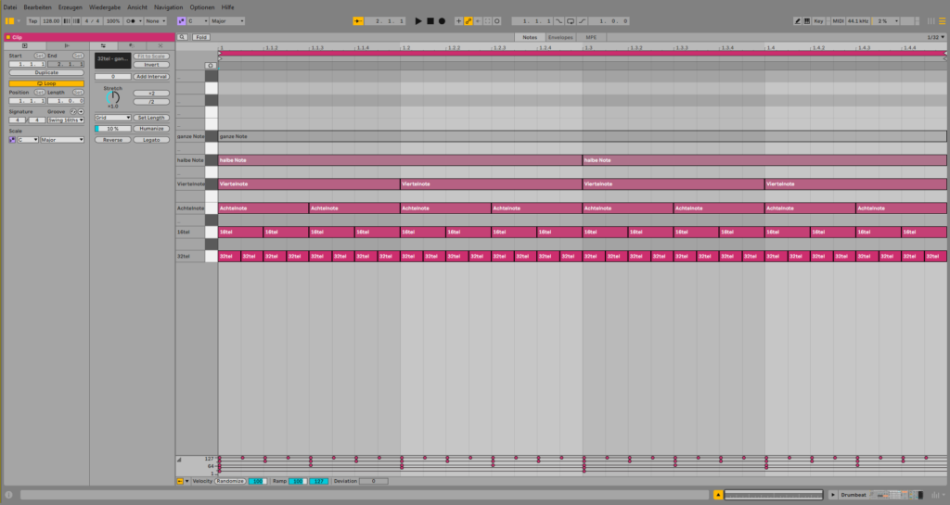
Task: Toggle the headphone preview icon in editor
Action: [x=211, y=66]
